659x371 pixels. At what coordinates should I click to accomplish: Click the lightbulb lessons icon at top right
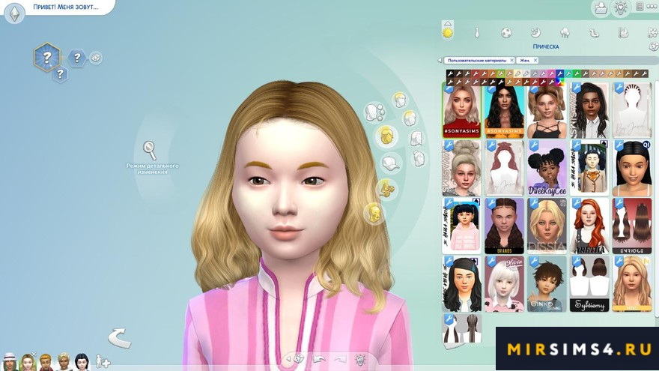coord(621,7)
